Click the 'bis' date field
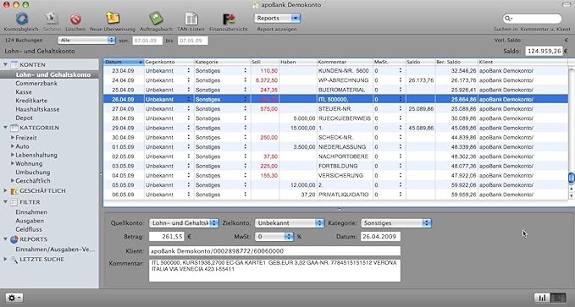 (x=193, y=41)
